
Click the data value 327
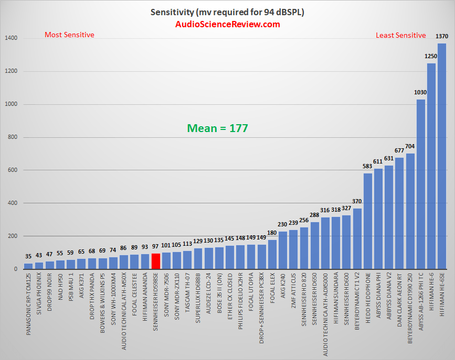point(346,208)
